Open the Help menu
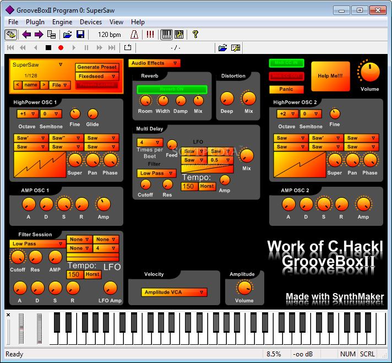The image size is (392, 363). click(138, 22)
